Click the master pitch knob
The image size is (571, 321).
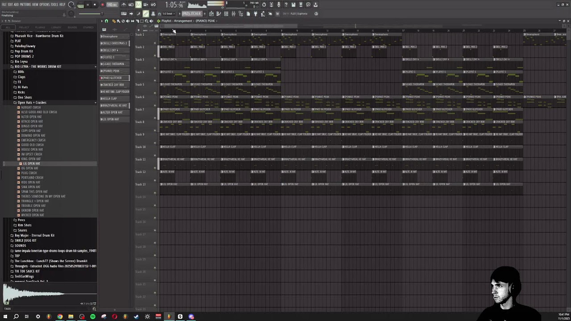pyautogui.click(x=71, y=12)
